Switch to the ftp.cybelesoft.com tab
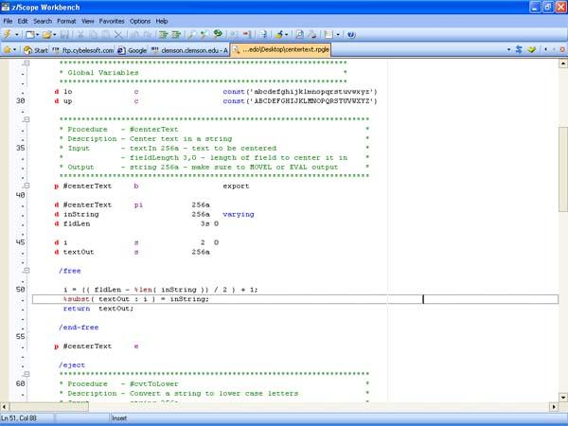Screen dimensions: 568x426 click(83, 50)
